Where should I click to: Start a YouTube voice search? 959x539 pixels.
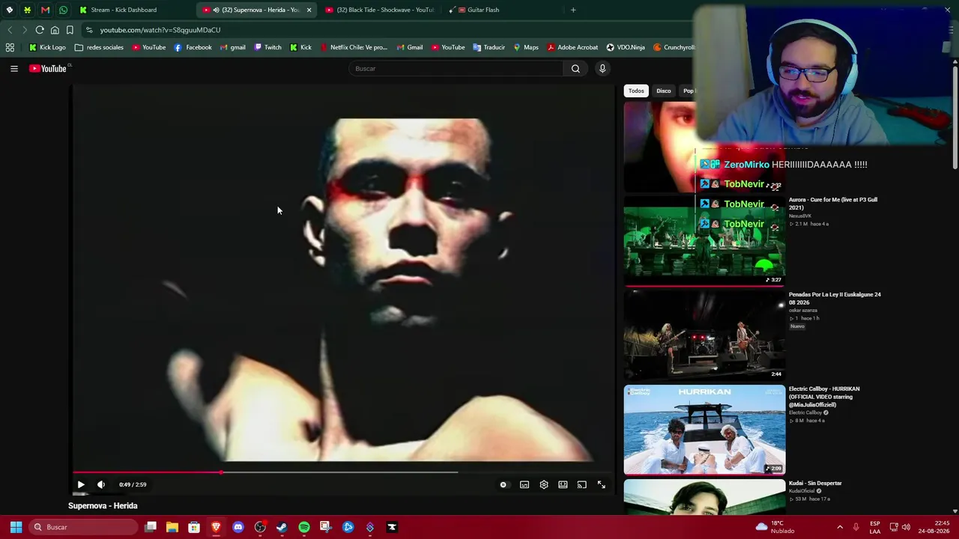tap(602, 68)
